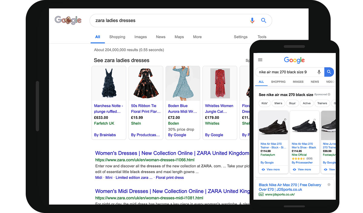Open Marchesa Notte plunge ruffled link
This screenshot has width=363, height=213.
pyautogui.click(x=109, y=109)
